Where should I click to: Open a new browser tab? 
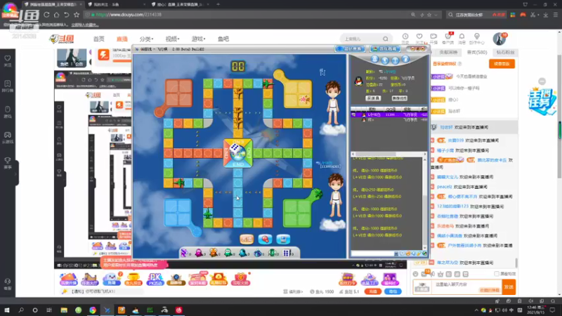pos(218,4)
